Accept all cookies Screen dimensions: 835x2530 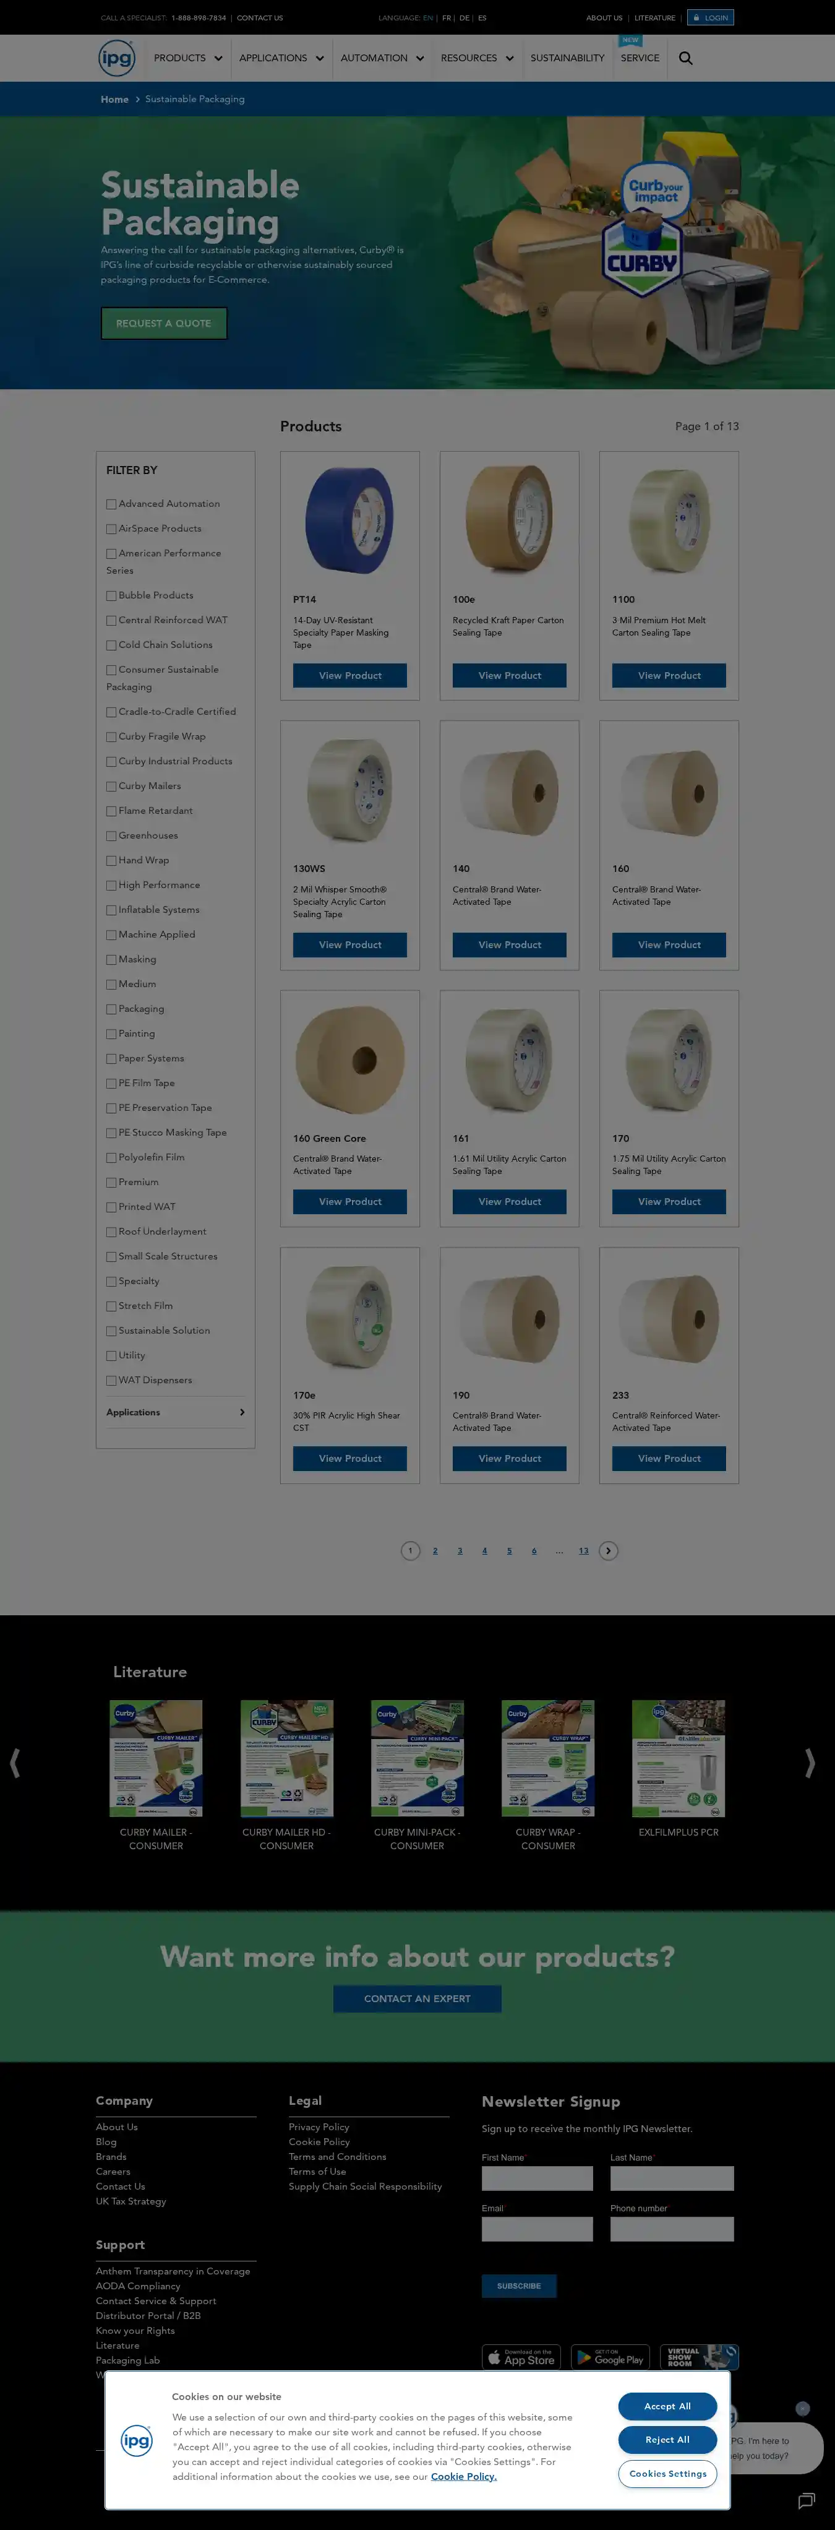tap(667, 2406)
